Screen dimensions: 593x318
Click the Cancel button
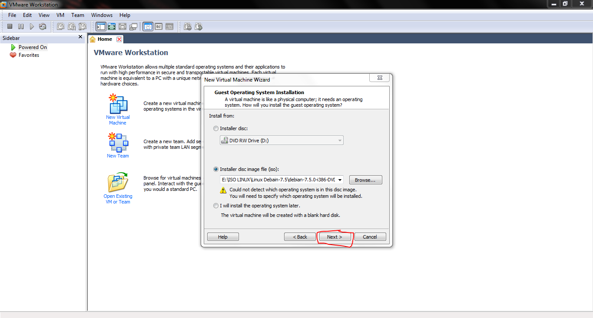[x=370, y=237]
